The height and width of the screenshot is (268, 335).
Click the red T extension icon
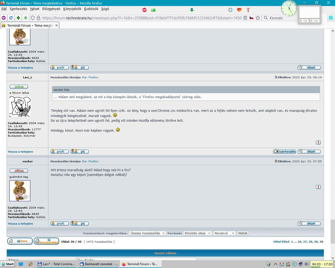point(248,10)
